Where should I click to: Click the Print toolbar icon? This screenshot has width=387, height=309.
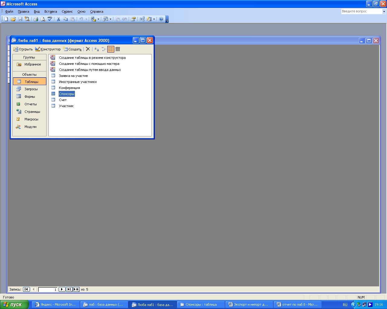[x=36, y=19]
